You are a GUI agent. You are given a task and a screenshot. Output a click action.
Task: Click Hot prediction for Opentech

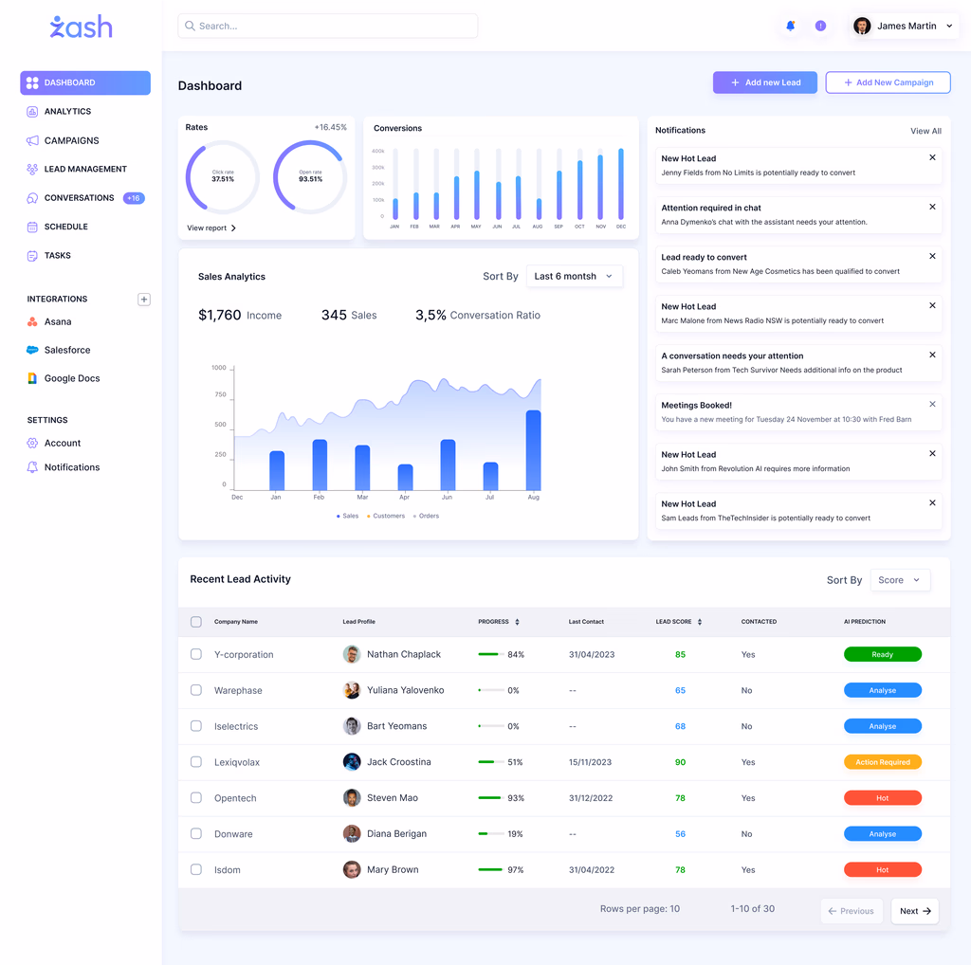[883, 798]
